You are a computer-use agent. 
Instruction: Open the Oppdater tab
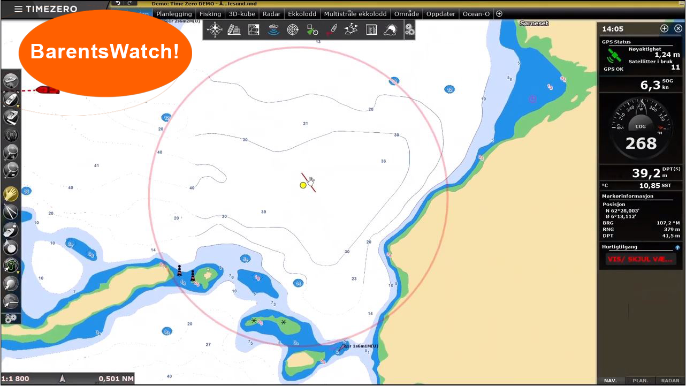tap(441, 14)
